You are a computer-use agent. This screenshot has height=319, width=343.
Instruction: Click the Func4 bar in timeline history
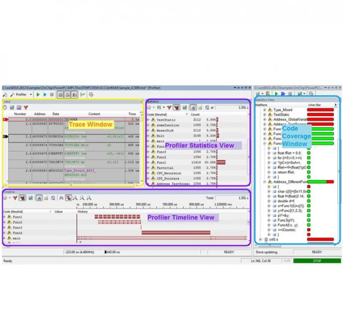tap(176, 233)
